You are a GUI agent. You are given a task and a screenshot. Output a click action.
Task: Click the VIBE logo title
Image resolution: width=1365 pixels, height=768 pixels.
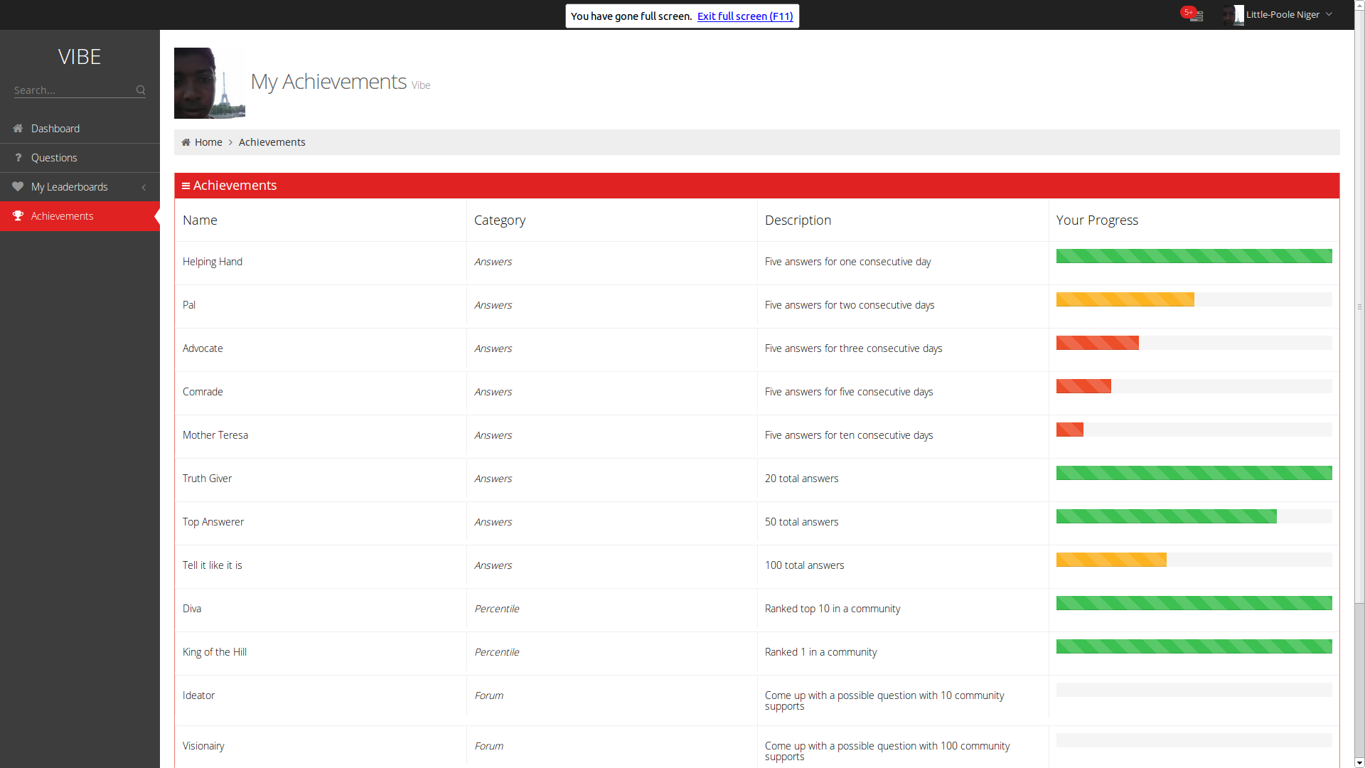click(80, 57)
